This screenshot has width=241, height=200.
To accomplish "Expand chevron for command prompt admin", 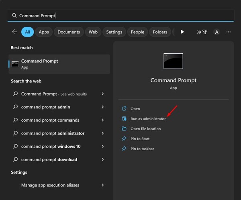I will [103, 107].
